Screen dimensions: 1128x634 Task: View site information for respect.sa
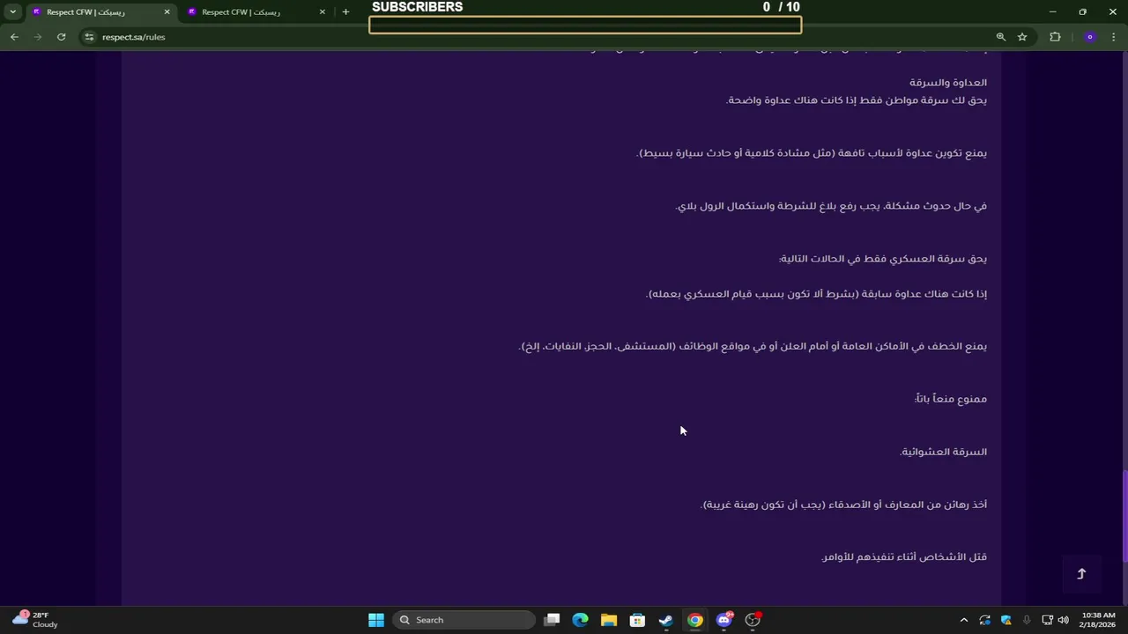click(x=89, y=37)
